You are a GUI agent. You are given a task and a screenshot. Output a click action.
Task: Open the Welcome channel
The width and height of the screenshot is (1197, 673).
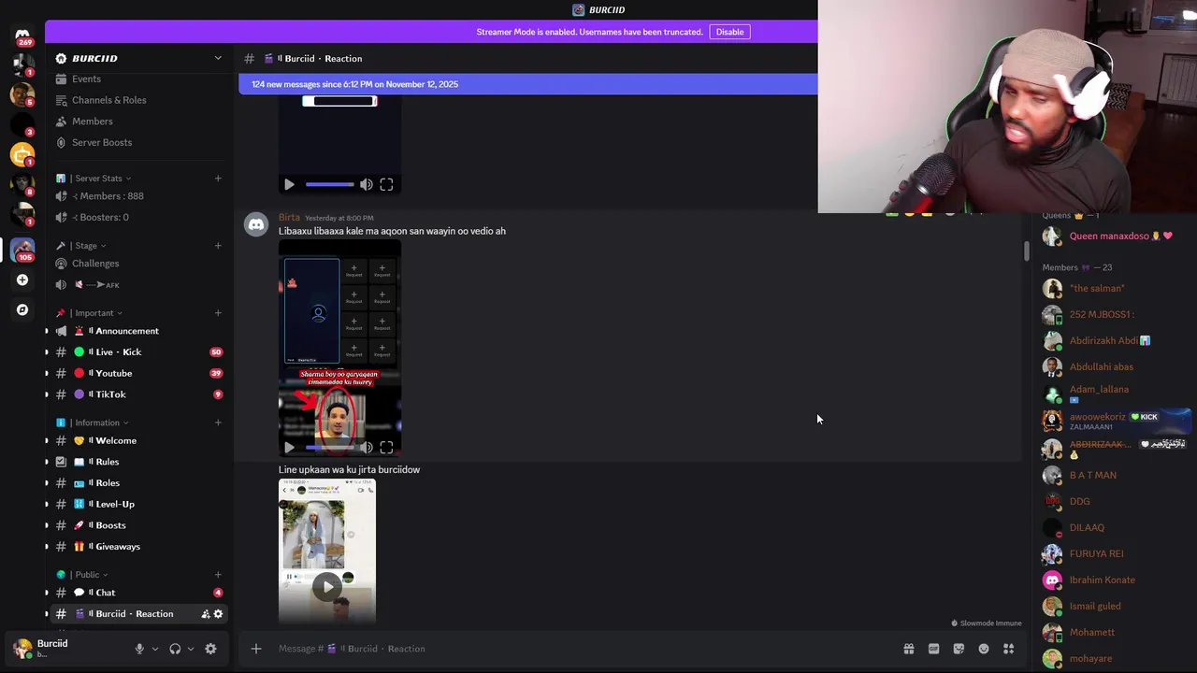click(x=138, y=440)
